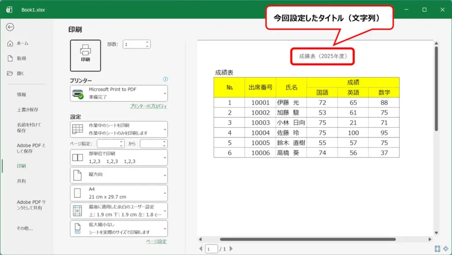Click the プリンターのプロパティ link
The image size is (452, 255).
click(x=148, y=106)
